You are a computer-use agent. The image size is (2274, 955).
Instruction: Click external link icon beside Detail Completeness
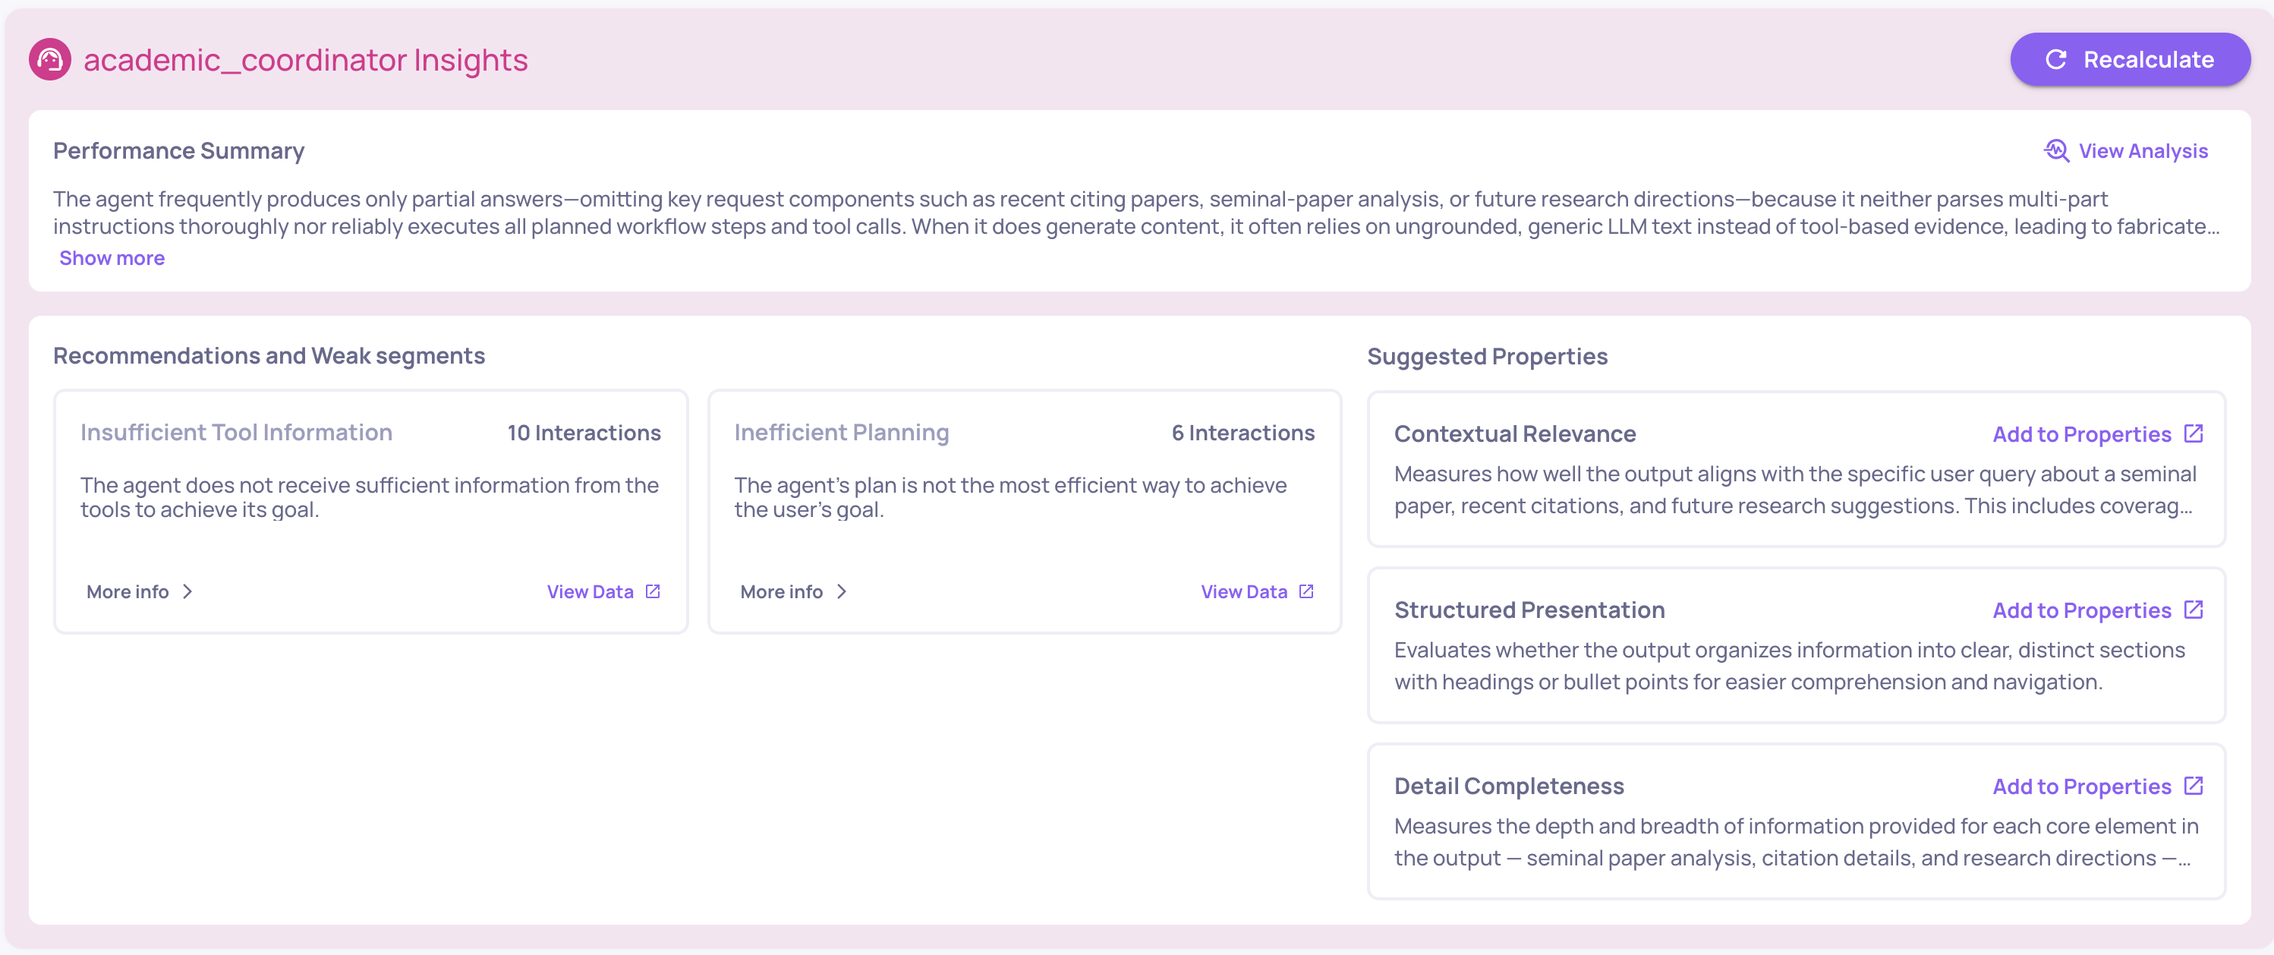2193,786
